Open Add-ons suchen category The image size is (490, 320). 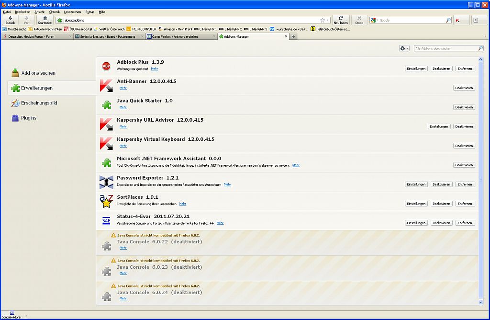coord(38,73)
